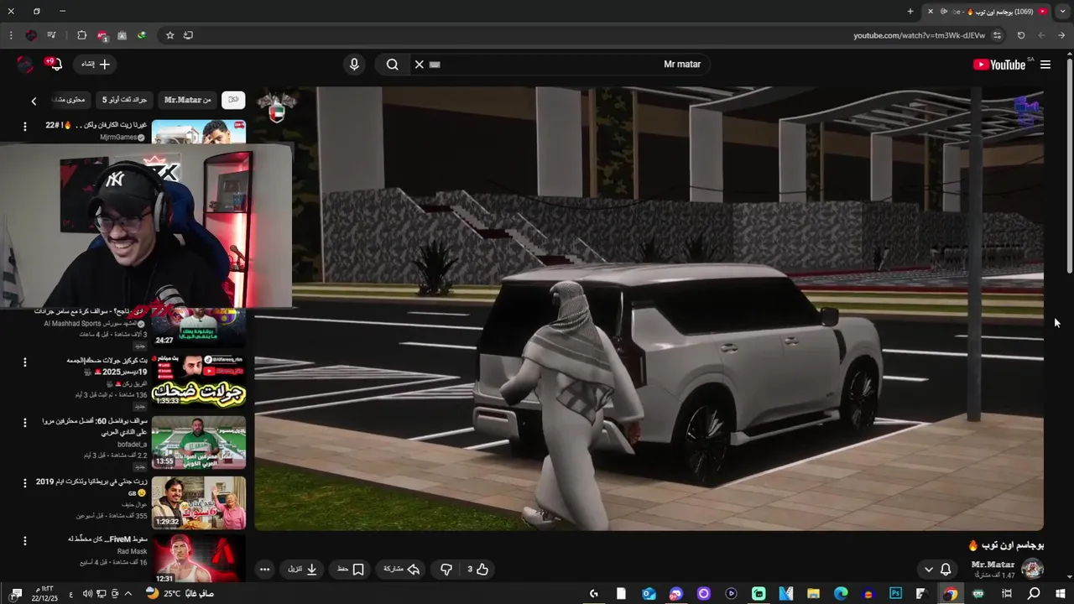
Task: Open the Rad Mask channel name
Action: 133,551
